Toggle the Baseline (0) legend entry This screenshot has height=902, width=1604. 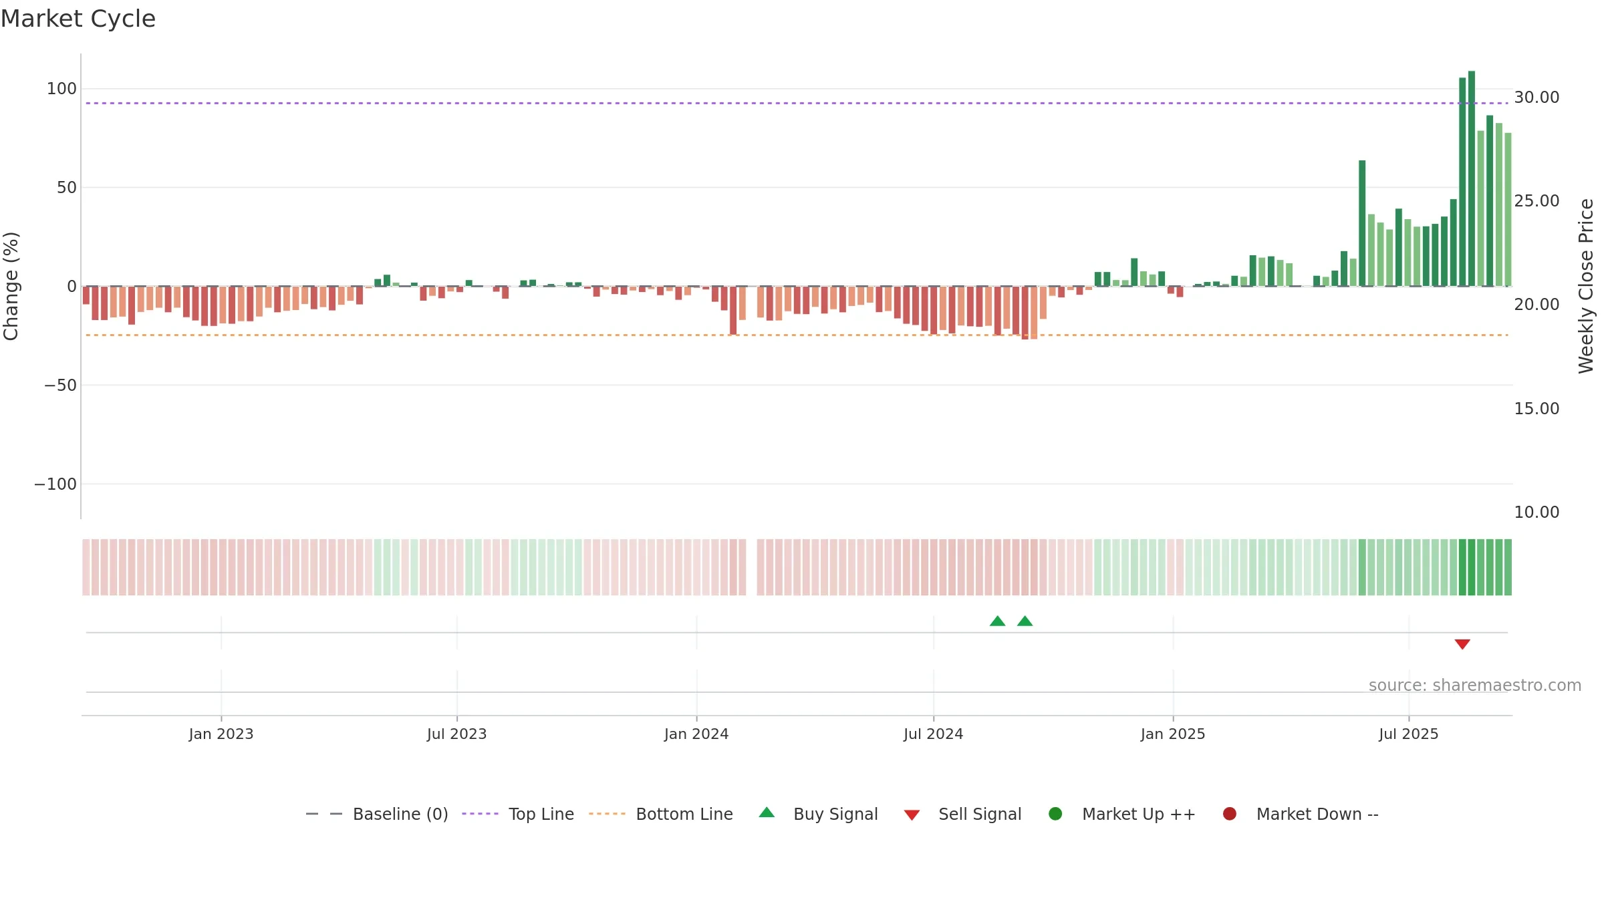[377, 814]
